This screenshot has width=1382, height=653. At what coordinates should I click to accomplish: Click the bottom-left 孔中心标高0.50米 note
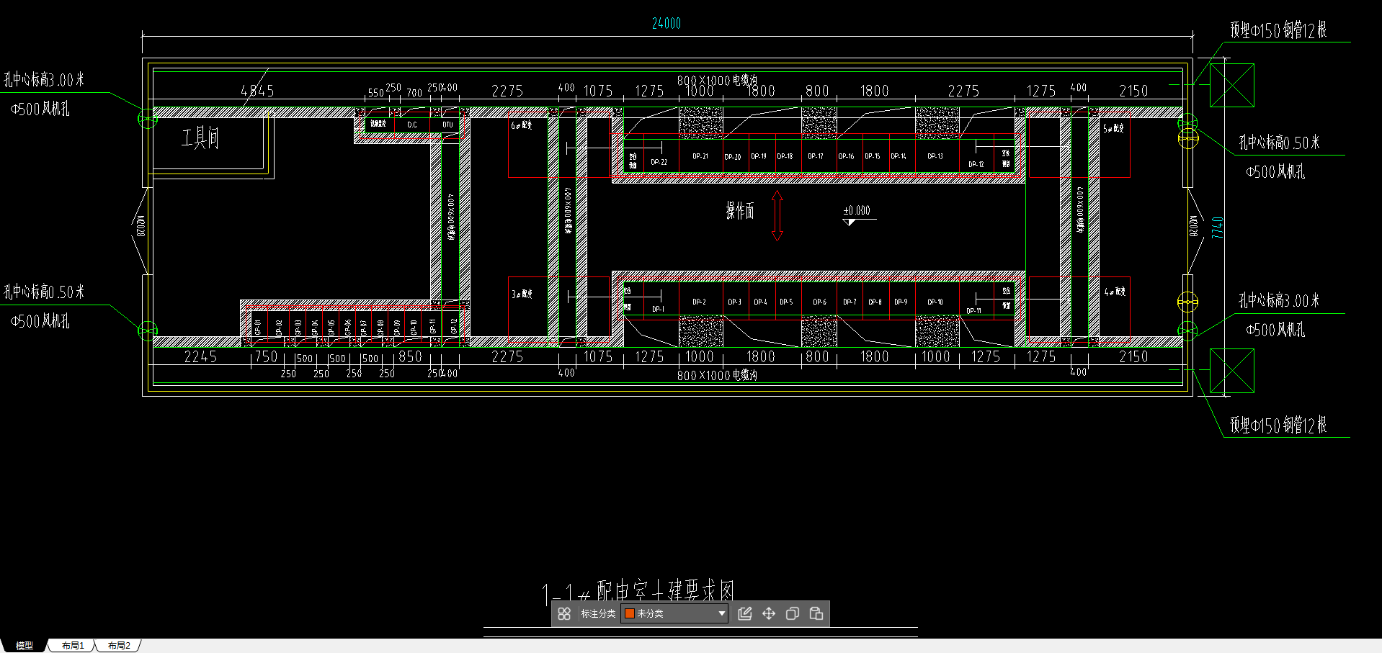point(44,292)
